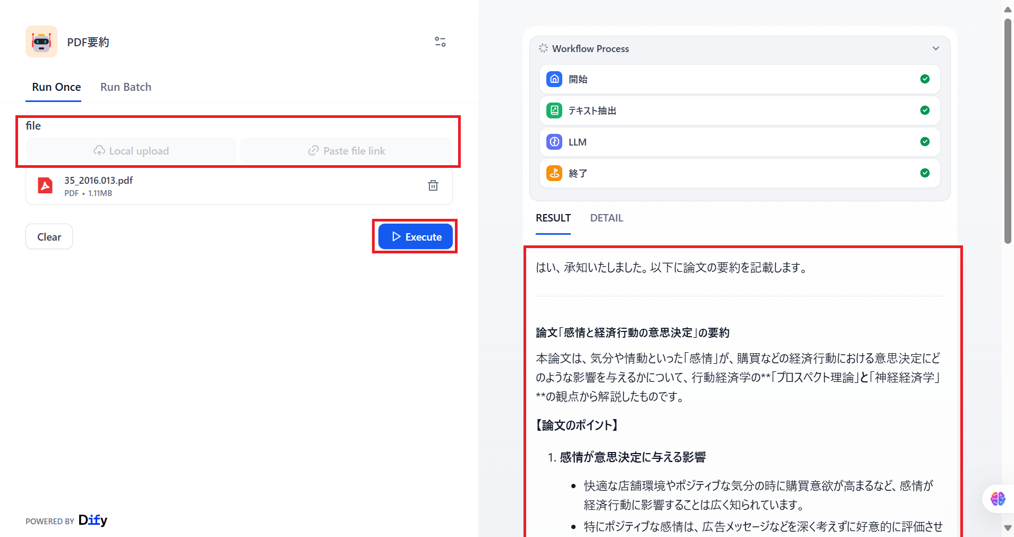Click the brain icon at bottom right
Image resolution: width=1014 pixels, height=537 pixels.
pyautogui.click(x=997, y=499)
